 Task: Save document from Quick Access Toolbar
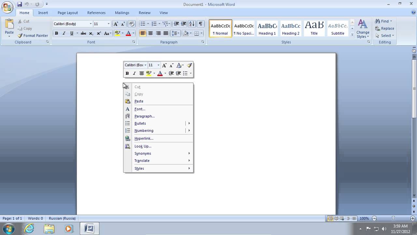(20, 4)
